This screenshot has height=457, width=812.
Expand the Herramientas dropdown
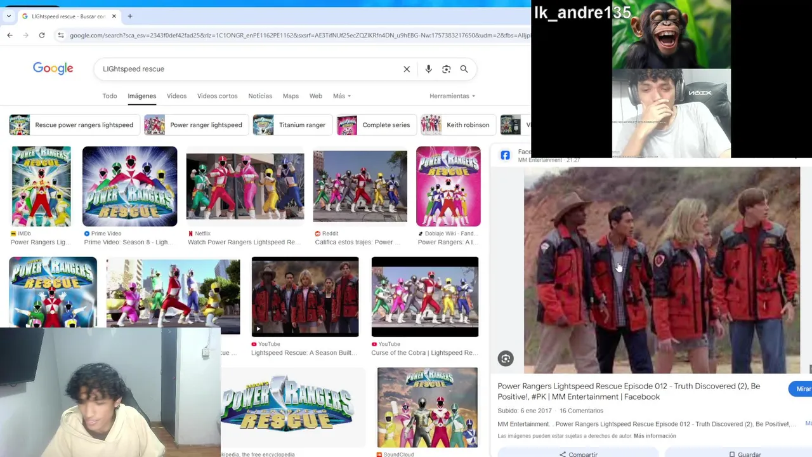tap(452, 96)
